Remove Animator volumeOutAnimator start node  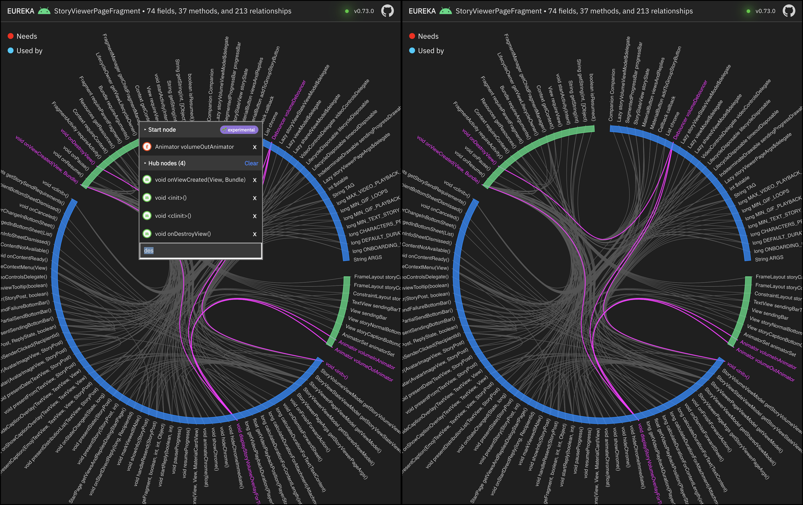coord(255,147)
